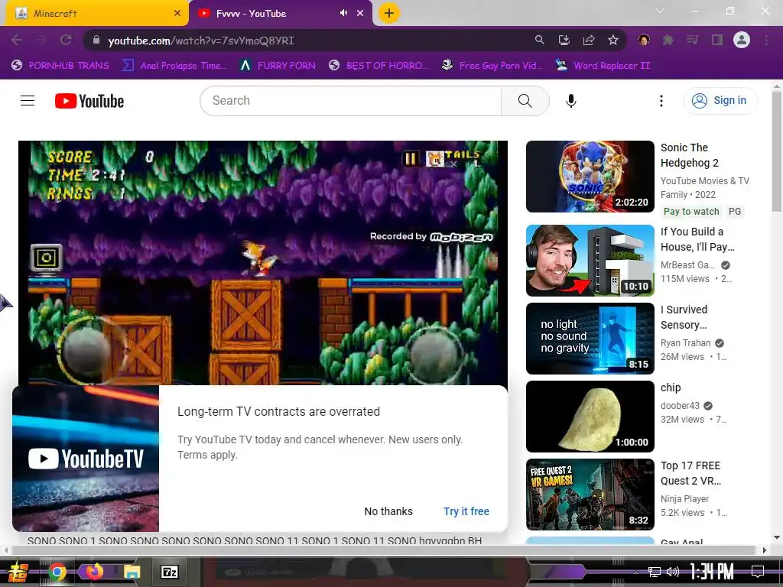Open the YouTube settings three-dot menu
This screenshot has height=587, width=783.
(661, 101)
